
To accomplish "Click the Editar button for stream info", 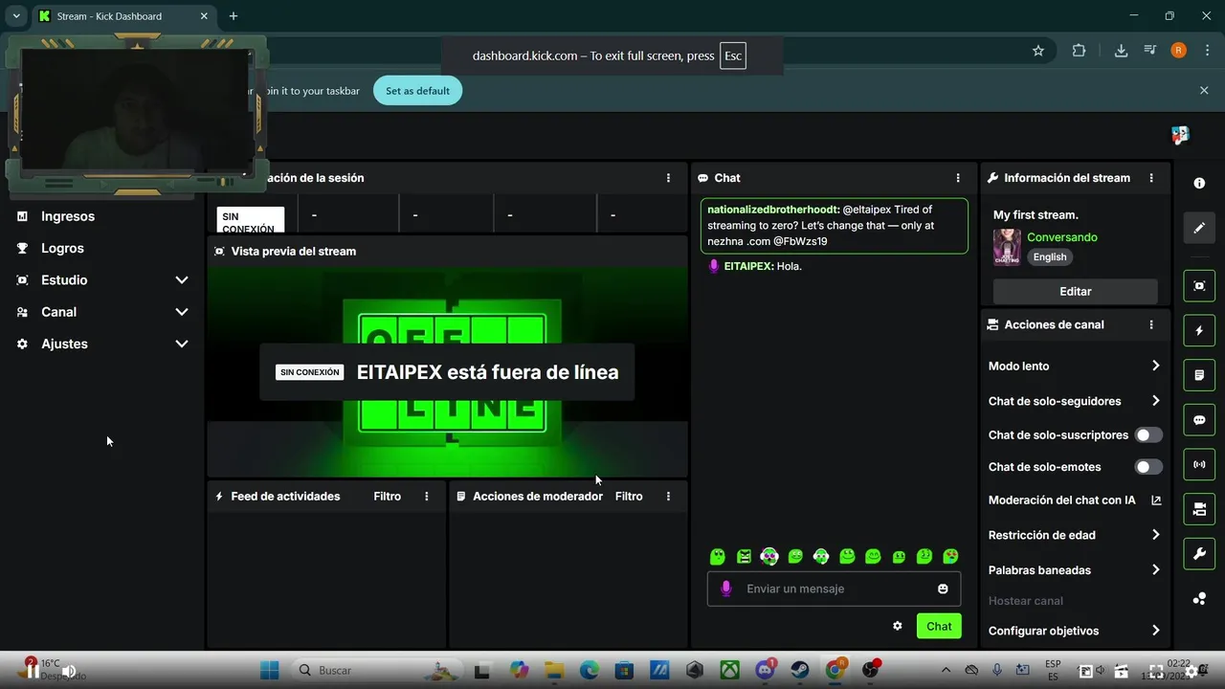I will (1076, 291).
